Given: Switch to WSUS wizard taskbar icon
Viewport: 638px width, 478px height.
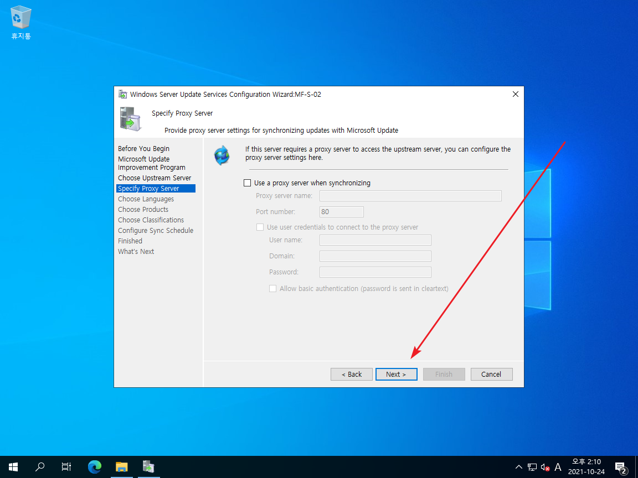Looking at the screenshot, I should click(148, 466).
